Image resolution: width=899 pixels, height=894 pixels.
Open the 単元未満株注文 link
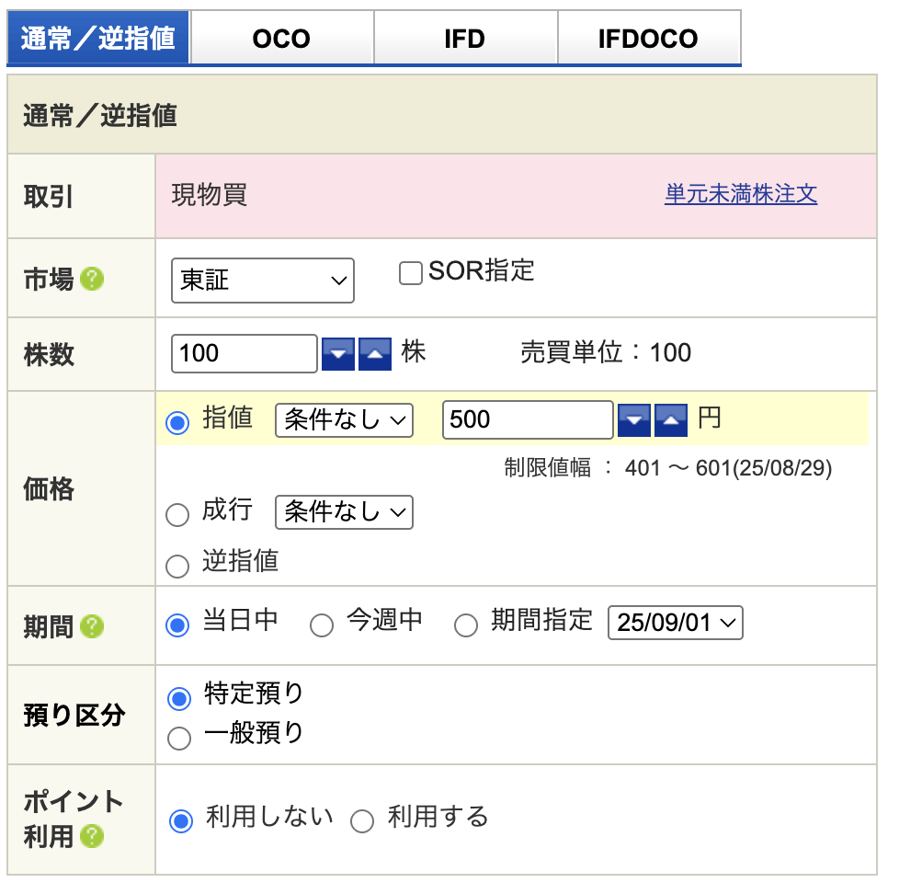coord(741,194)
